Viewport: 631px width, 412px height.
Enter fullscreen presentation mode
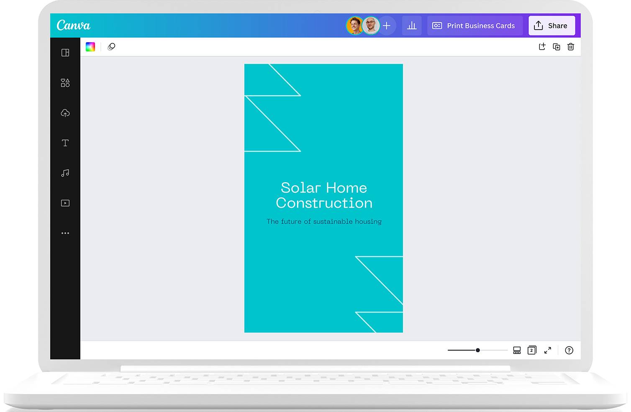(x=548, y=350)
